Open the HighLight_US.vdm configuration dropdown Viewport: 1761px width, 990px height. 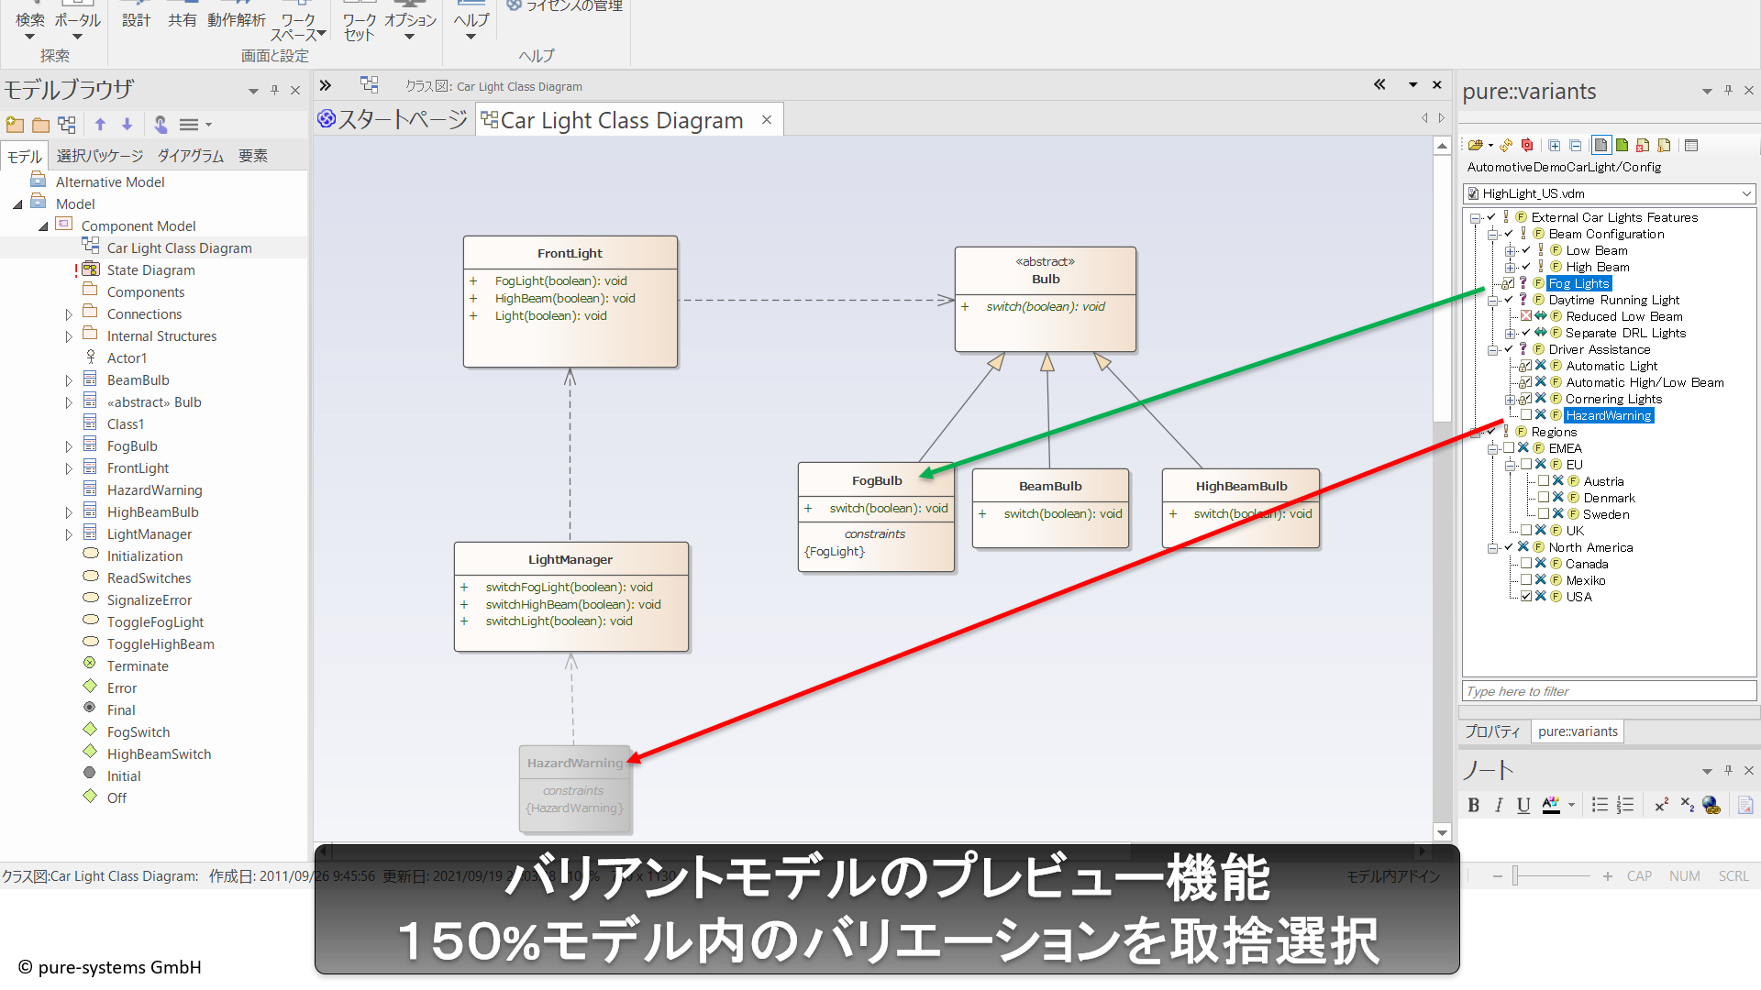coord(1746,193)
